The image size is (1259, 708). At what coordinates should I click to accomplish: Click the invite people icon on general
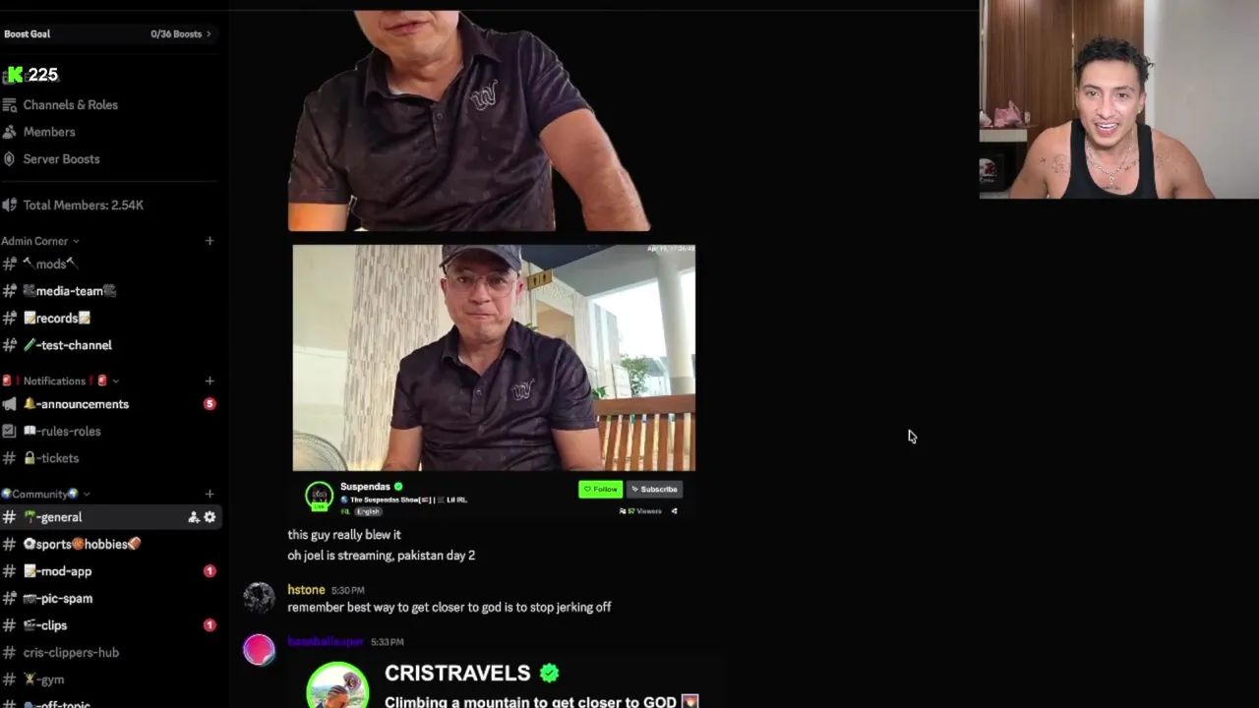point(194,517)
